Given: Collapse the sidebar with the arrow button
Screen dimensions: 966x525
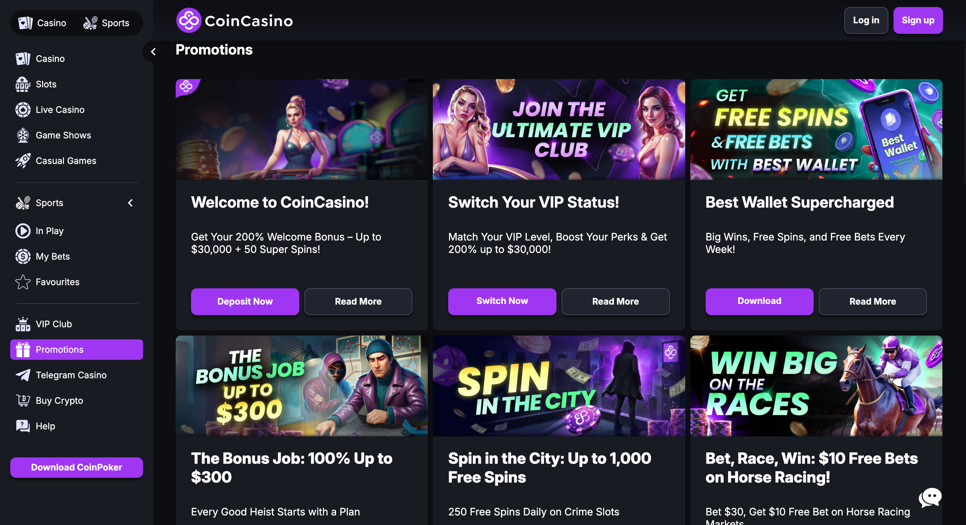Looking at the screenshot, I should click(x=153, y=52).
